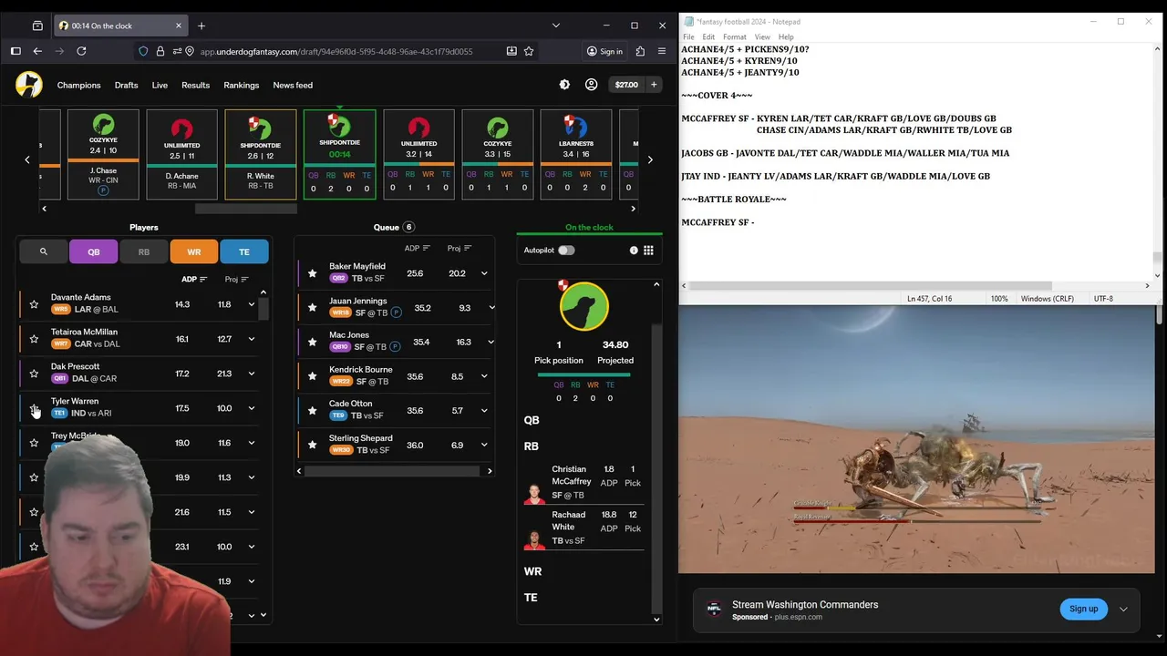The height and width of the screenshot is (656, 1167).
Task: Filter players by the RB tab
Action: click(143, 251)
